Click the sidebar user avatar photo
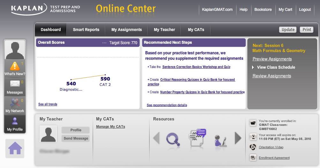Viewport: 320px width, 168px height. click(x=15, y=50)
